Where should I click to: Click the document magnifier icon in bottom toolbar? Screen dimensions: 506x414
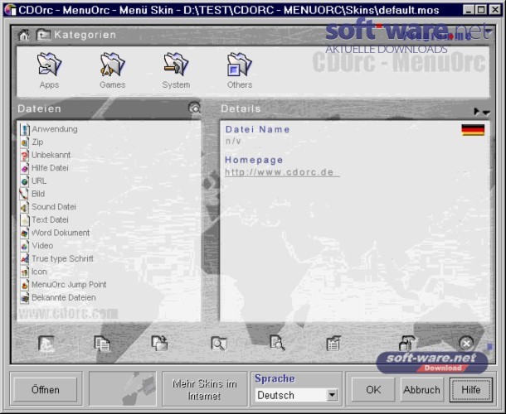click(277, 343)
